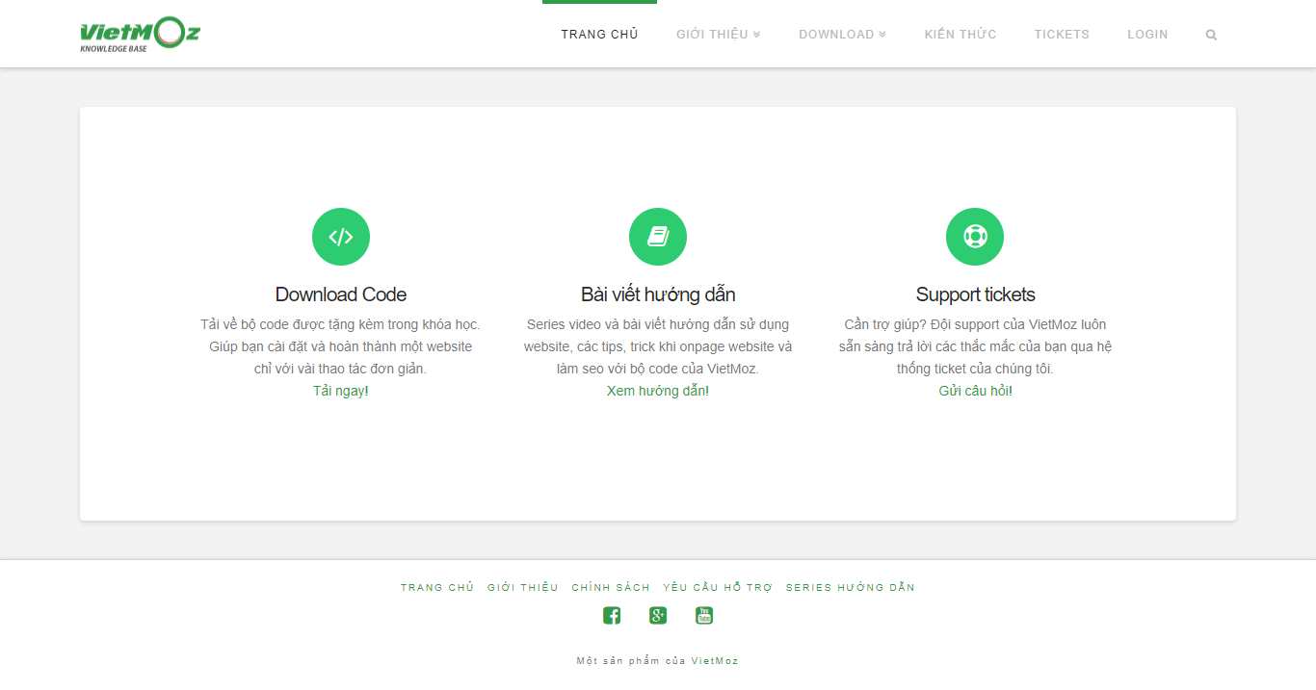Open the YouTube icon in the footer
The width and height of the screenshot is (1316, 690).
(x=703, y=615)
